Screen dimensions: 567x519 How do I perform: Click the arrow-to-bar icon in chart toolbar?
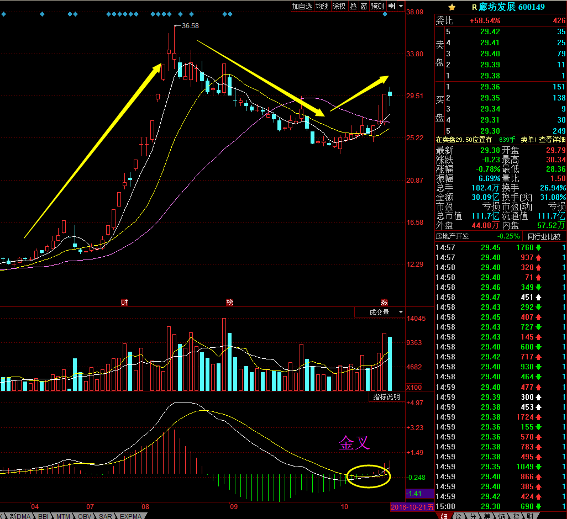tap(391, 6)
